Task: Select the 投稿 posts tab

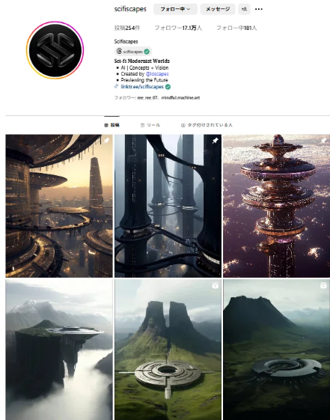Action: pyautogui.click(x=112, y=125)
